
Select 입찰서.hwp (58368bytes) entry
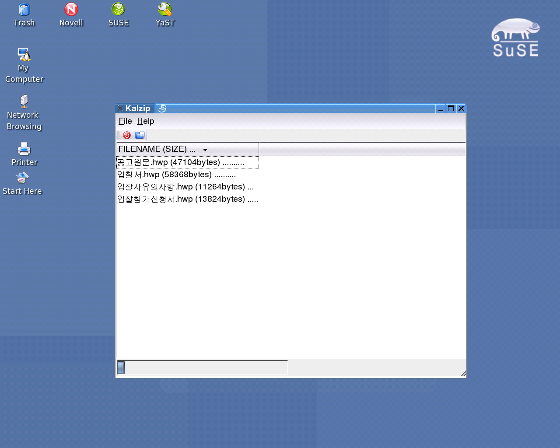176,175
